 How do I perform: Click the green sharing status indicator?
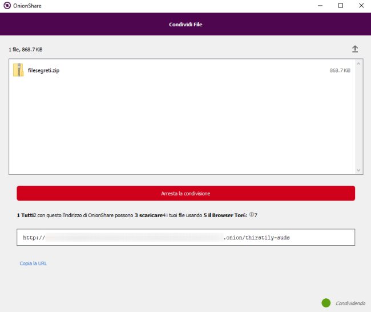coord(326,303)
